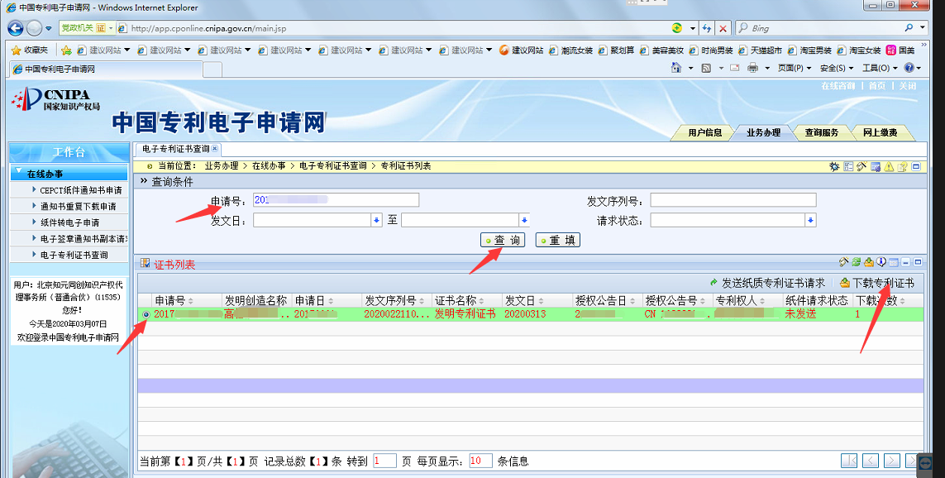The width and height of the screenshot is (945, 478).
Task: Collapse the 在线办事 sidebar section
Action: pyautogui.click(x=18, y=174)
